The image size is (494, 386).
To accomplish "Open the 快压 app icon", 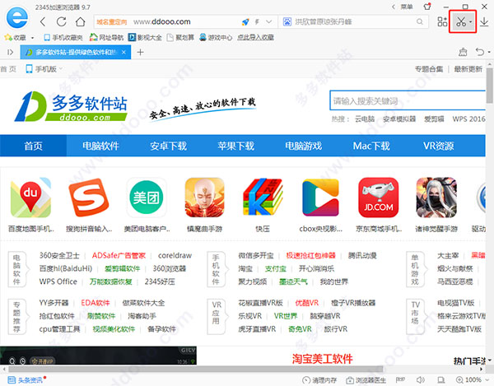I will coord(263,198).
